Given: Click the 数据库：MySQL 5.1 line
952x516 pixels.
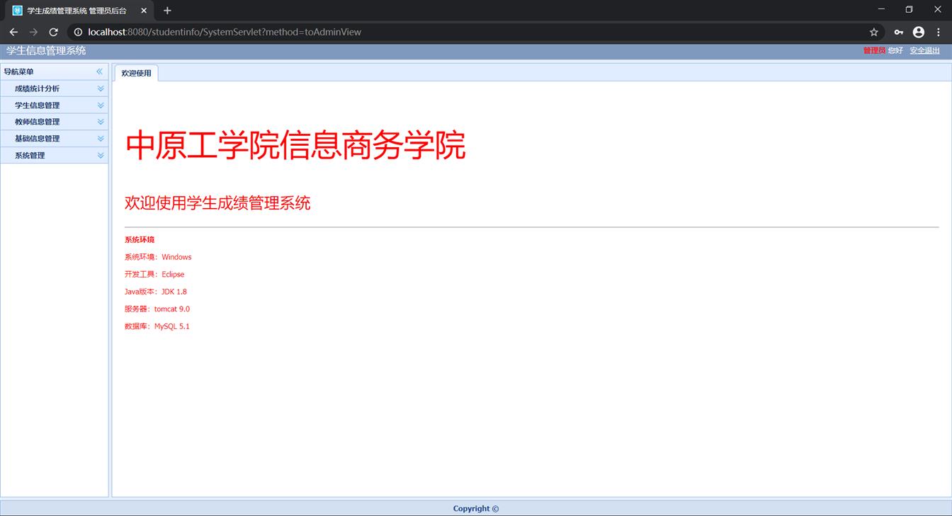Looking at the screenshot, I should (157, 326).
